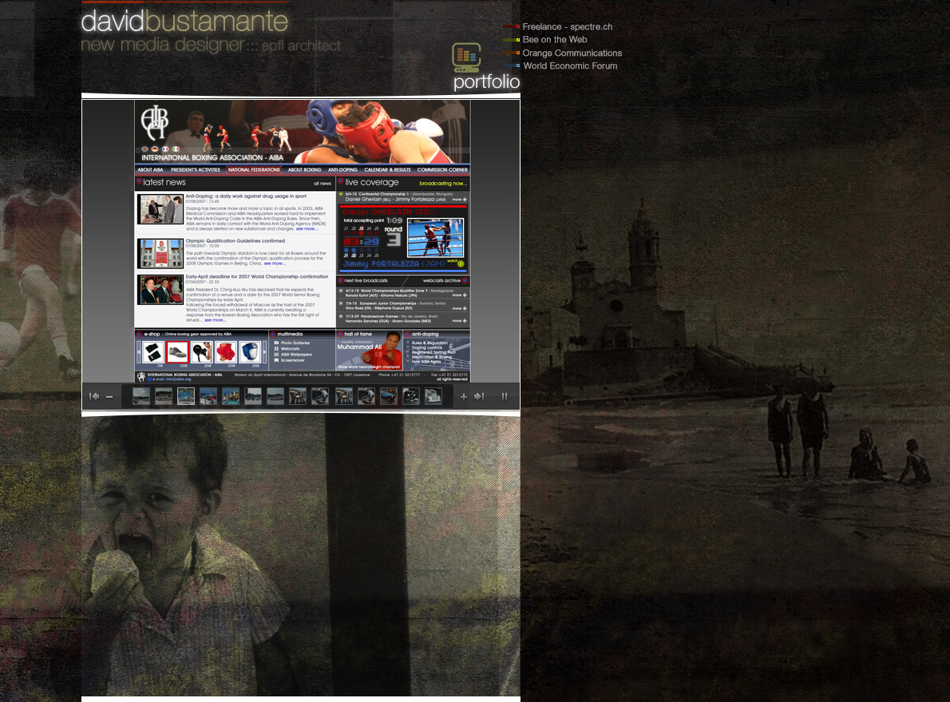Select the fourth thumbnail in the strip
The width and height of the screenshot is (950, 702).
(208, 396)
